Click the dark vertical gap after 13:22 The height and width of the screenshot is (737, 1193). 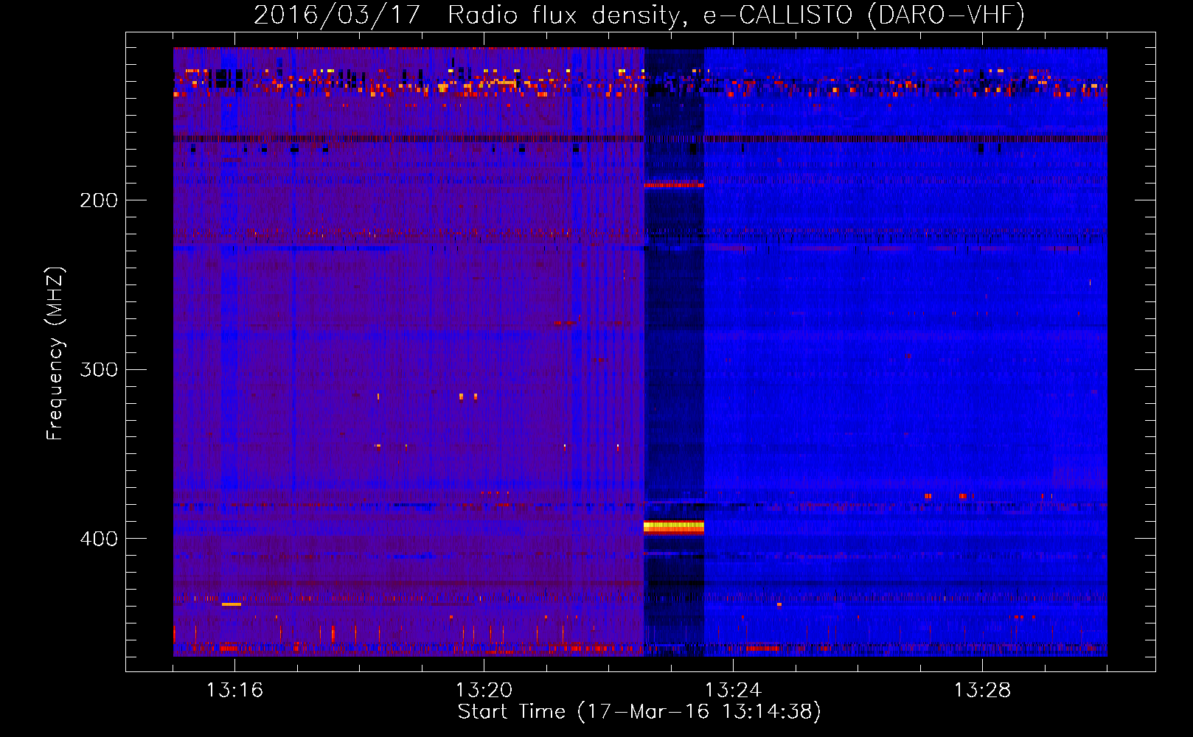(x=674, y=352)
